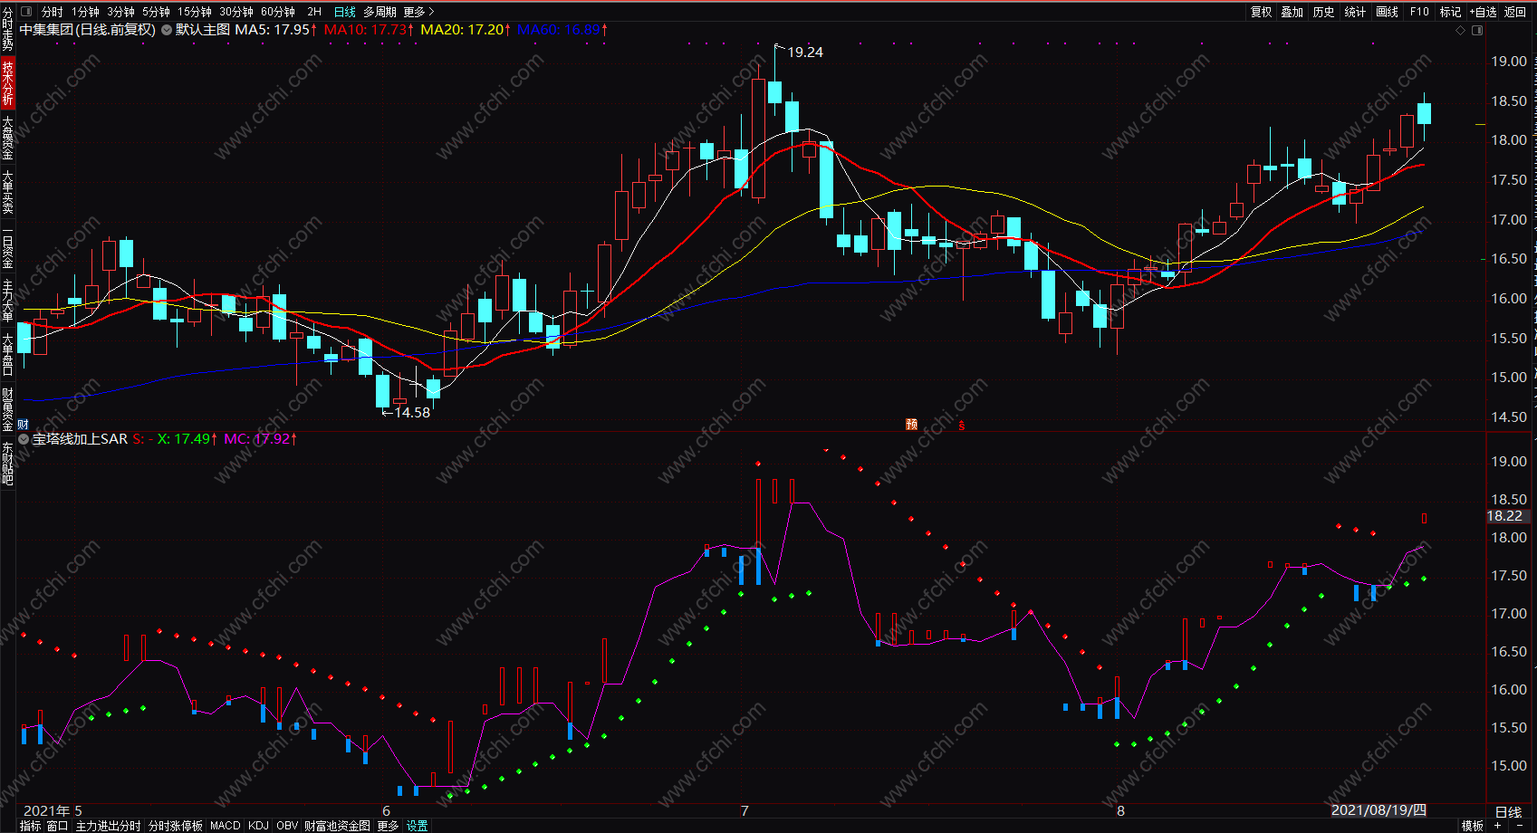Open 主力大单 left sidebar tab
This screenshot has height=833, width=1537.
pyautogui.click(x=7, y=301)
